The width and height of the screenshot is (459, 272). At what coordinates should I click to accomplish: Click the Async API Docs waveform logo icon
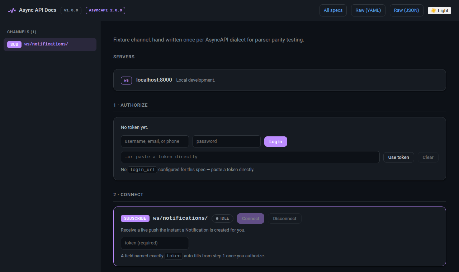(12, 10)
